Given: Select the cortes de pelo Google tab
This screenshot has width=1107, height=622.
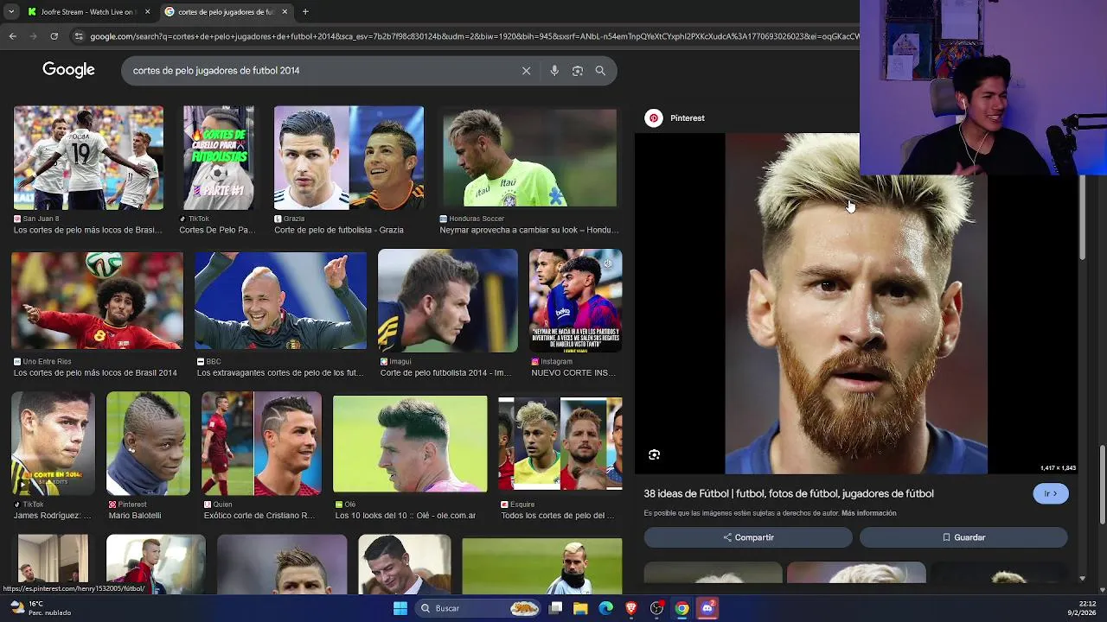Looking at the screenshot, I should 226,12.
